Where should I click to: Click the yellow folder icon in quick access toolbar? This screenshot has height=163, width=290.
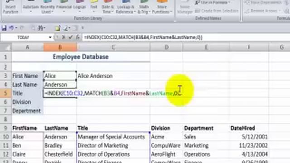(x=58, y=28)
